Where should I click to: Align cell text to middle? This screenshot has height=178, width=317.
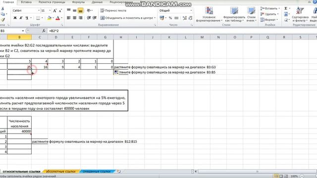coord(75,10)
